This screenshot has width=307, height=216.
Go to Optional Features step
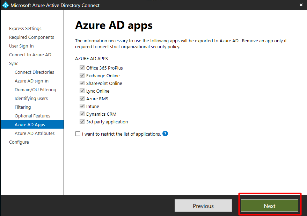click(32, 116)
